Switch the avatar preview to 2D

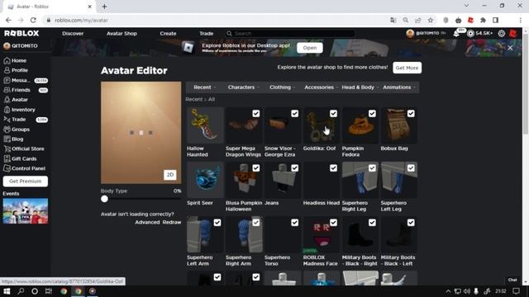(170, 175)
